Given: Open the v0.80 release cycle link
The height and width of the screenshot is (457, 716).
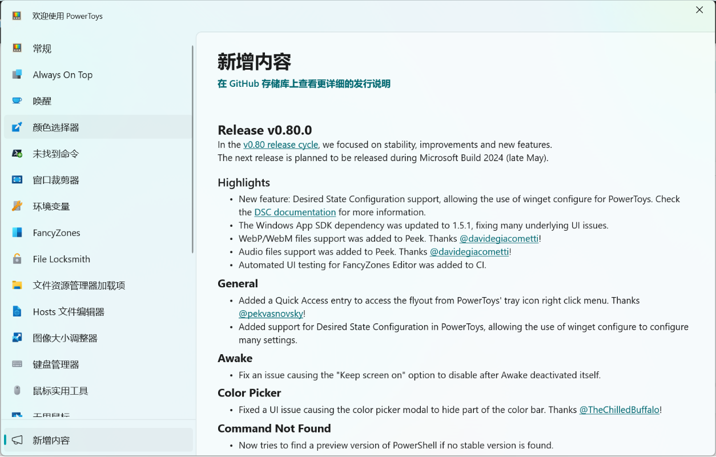Looking at the screenshot, I should (x=280, y=145).
